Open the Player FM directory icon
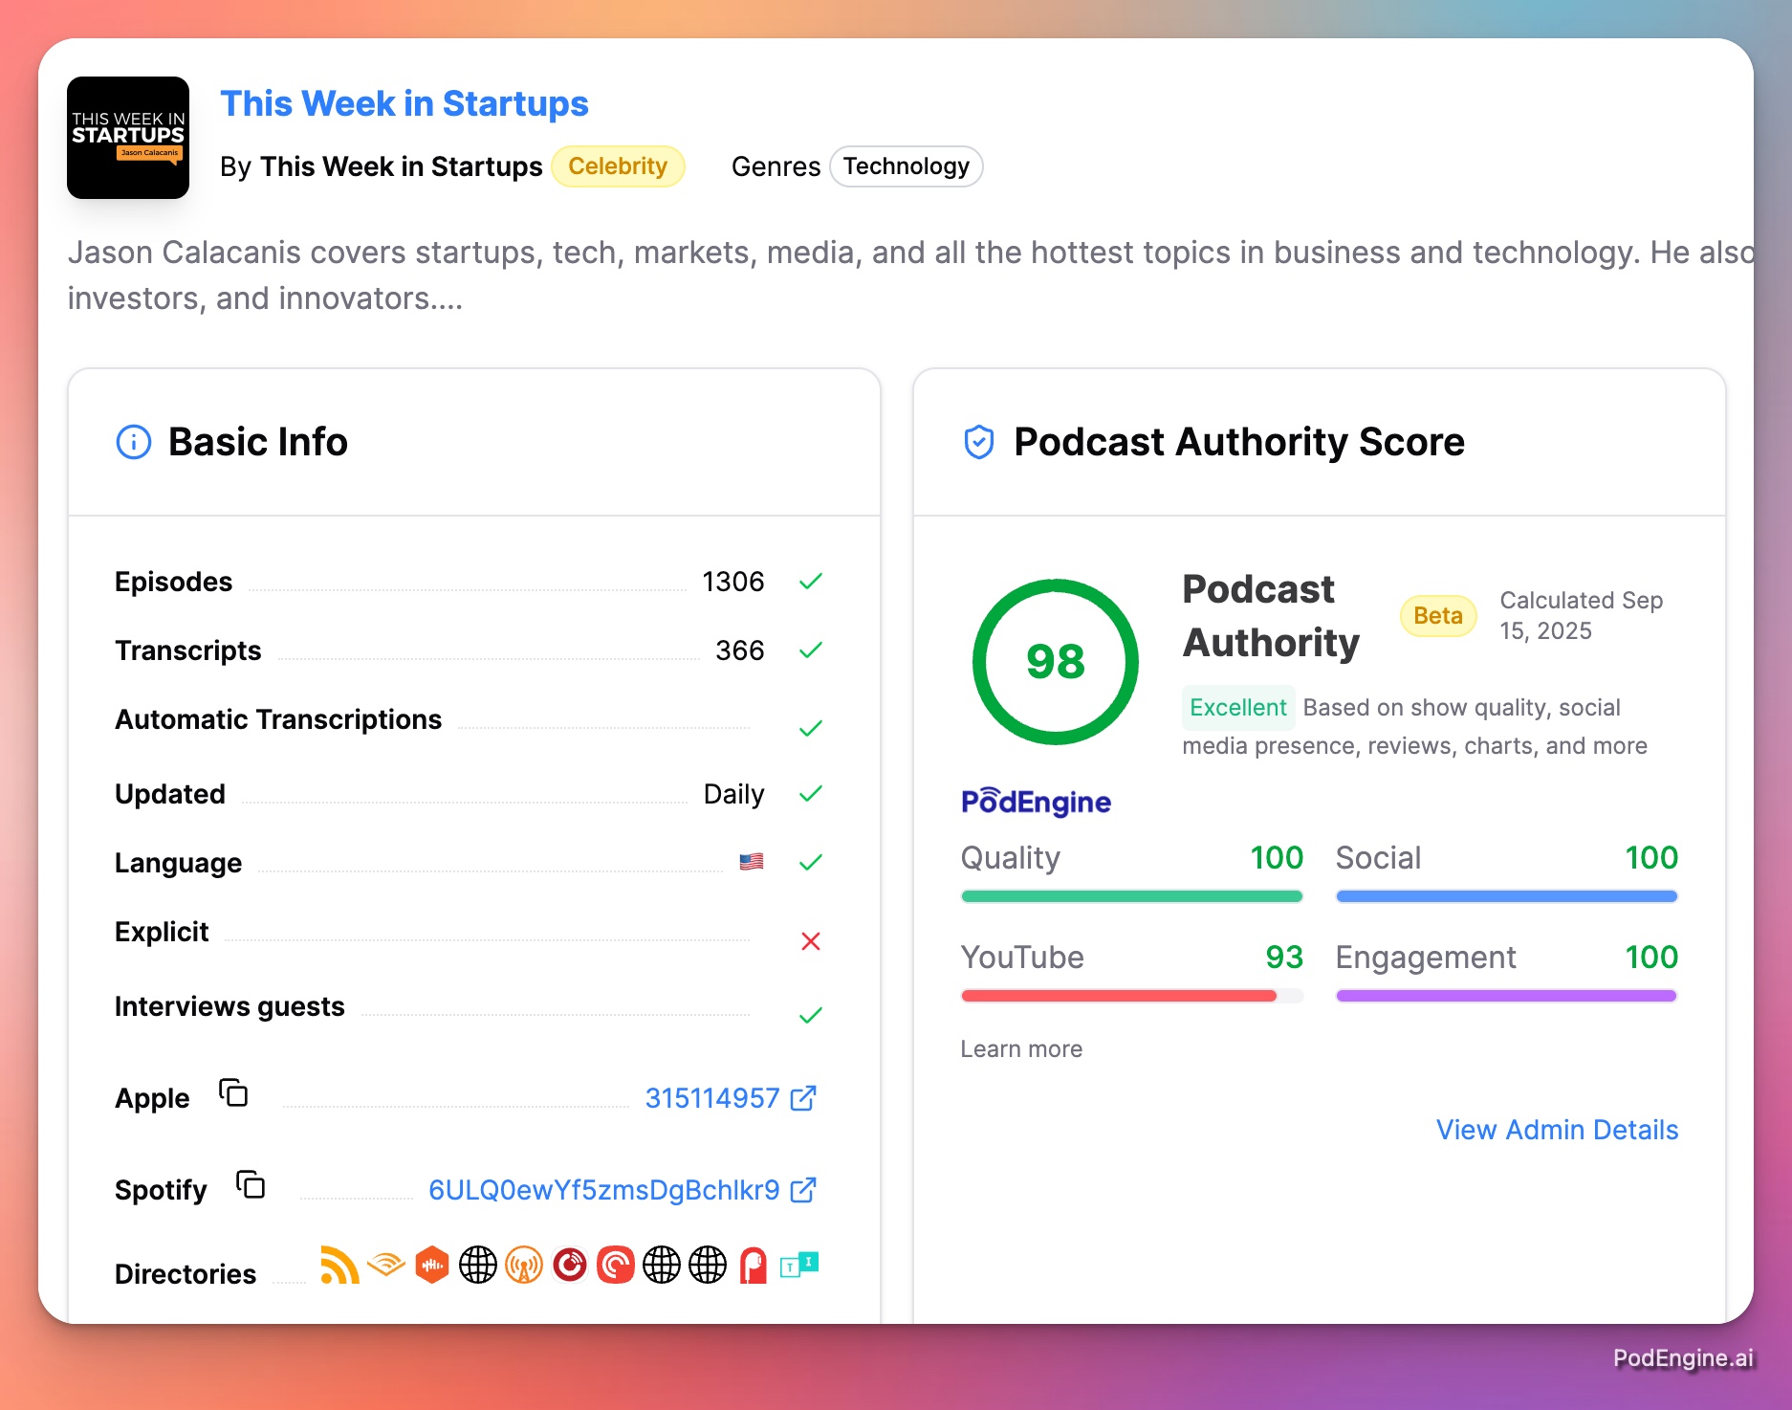 [570, 1266]
